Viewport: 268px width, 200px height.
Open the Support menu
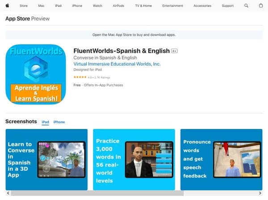(x=227, y=6)
